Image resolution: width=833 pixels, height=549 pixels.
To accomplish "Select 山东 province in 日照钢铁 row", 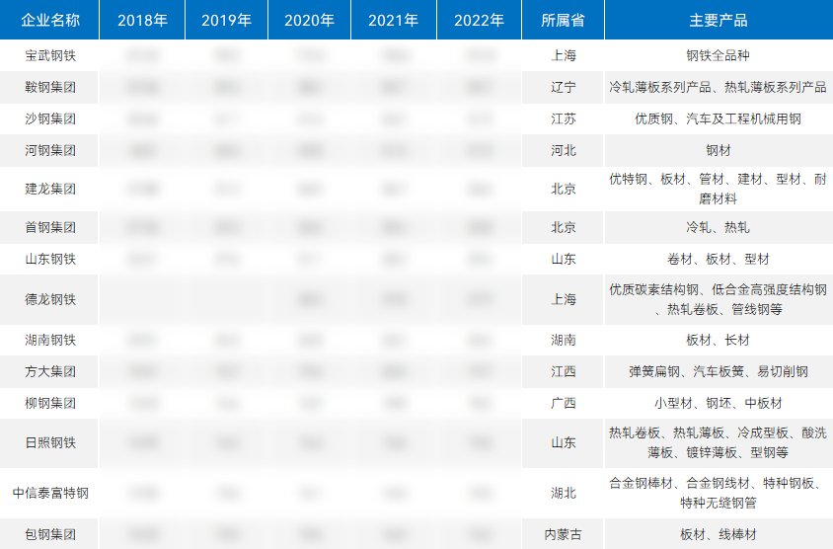I will pyautogui.click(x=564, y=442).
